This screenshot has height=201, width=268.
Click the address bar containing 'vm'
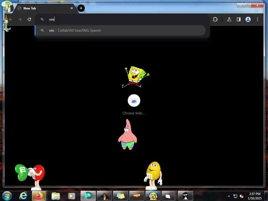point(122,19)
